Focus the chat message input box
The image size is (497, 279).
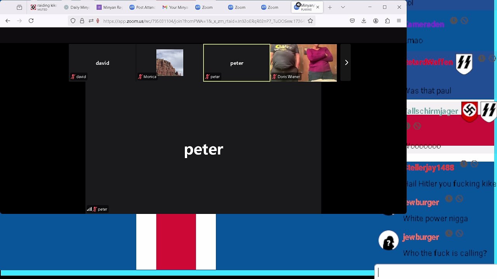(436, 272)
